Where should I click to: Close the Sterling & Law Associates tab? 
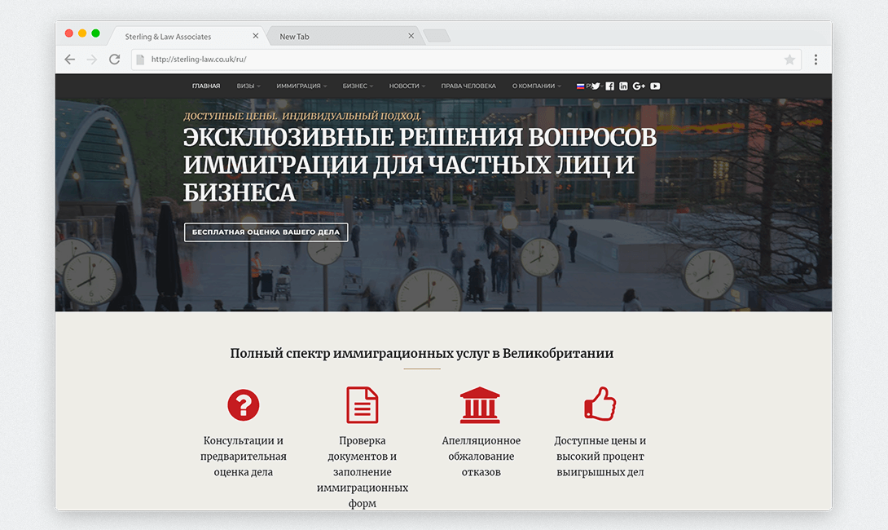coord(256,36)
